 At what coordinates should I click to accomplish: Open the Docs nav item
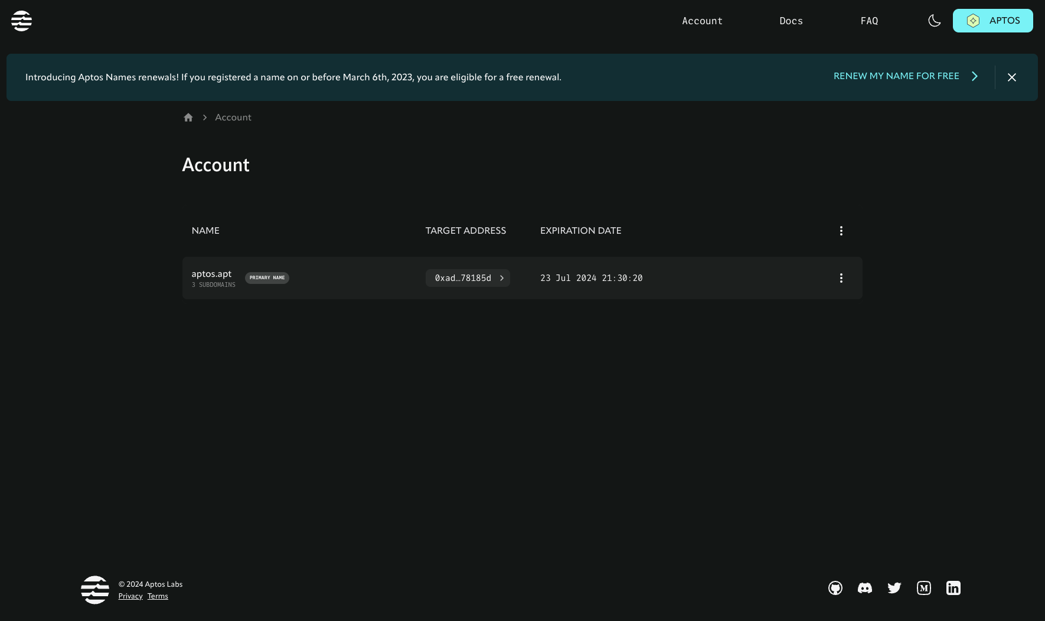click(x=791, y=21)
